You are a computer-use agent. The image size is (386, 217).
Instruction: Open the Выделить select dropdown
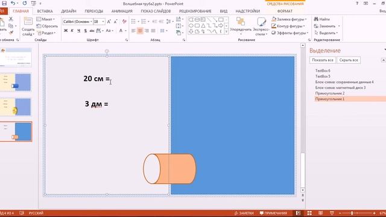(x=326, y=33)
